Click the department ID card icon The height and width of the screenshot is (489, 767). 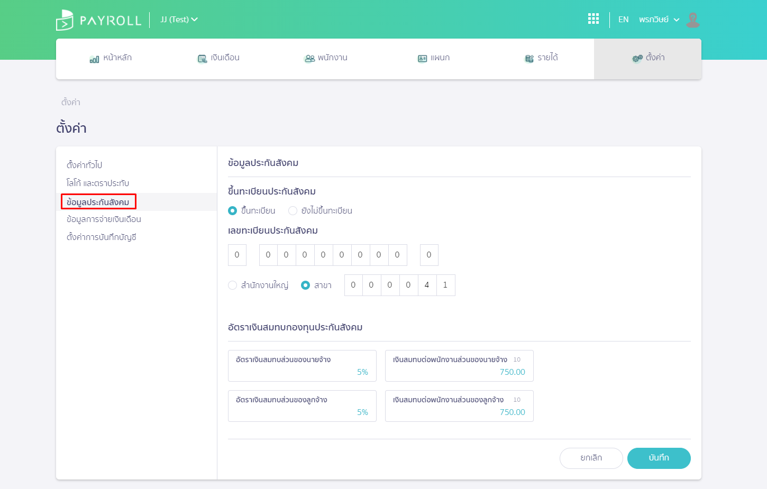422,59
